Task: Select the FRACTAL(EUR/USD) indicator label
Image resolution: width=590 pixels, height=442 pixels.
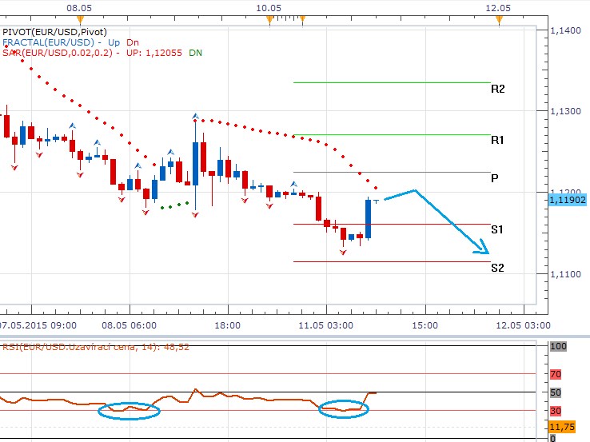Action: pos(48,42)
